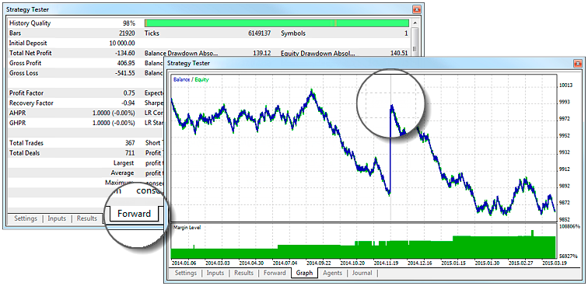Click the Margin Level chart area

tap(363, 242)
